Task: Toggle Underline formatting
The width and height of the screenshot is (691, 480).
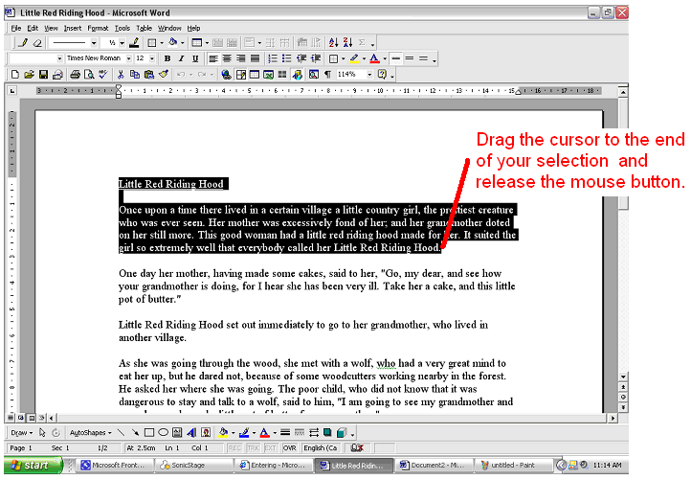Action: [195, 58]
